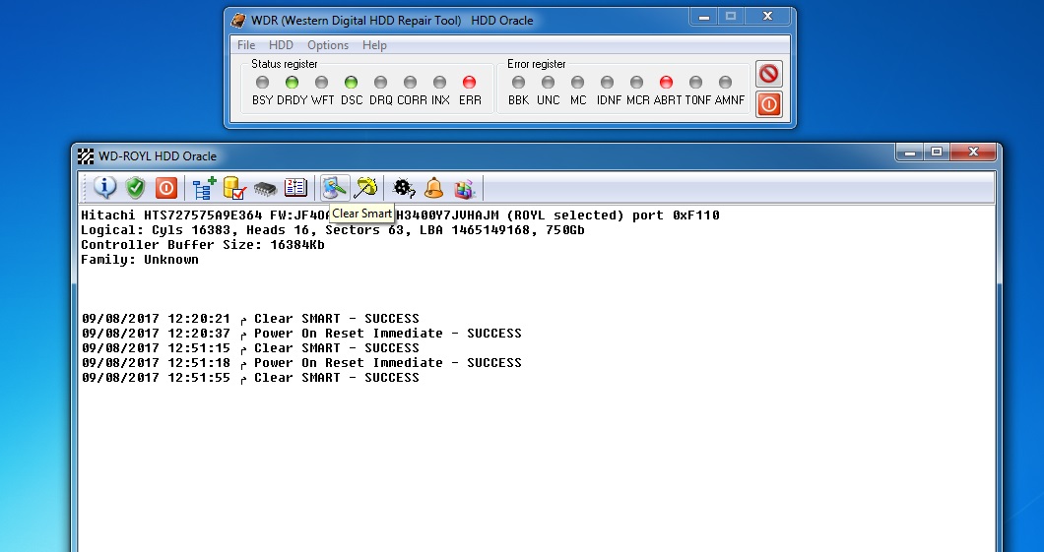Viewport: 1044px width, 552px height.
Task: Click the green DSC status indicator light
Action: click(x=351, y=83)
